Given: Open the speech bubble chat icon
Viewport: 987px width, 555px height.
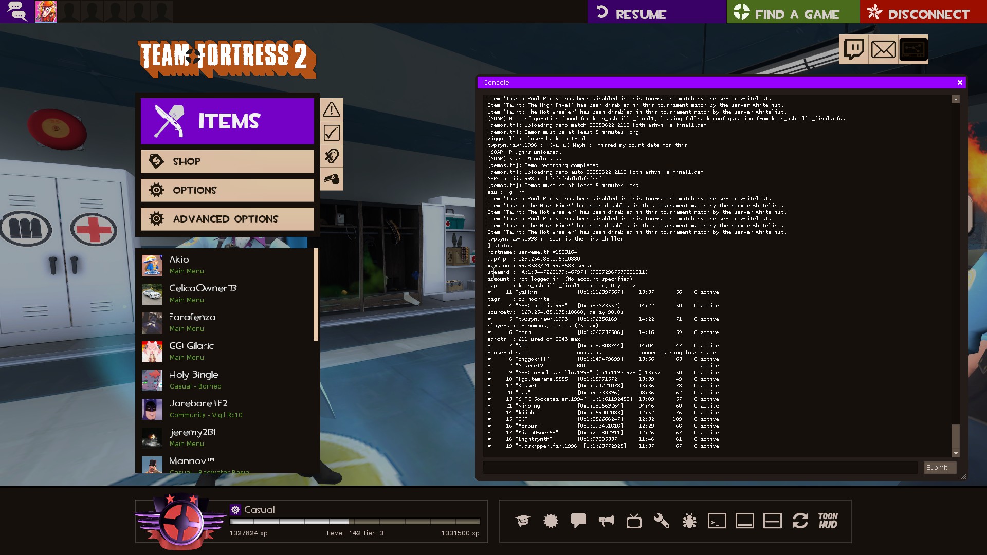Looking at the screenshot, I should pyautogui.click(x=578, y=521).
